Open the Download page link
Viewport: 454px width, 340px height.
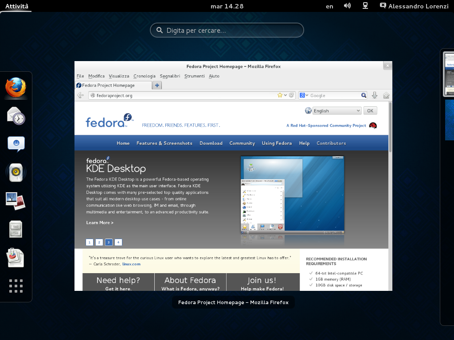[x=211, y=143]
